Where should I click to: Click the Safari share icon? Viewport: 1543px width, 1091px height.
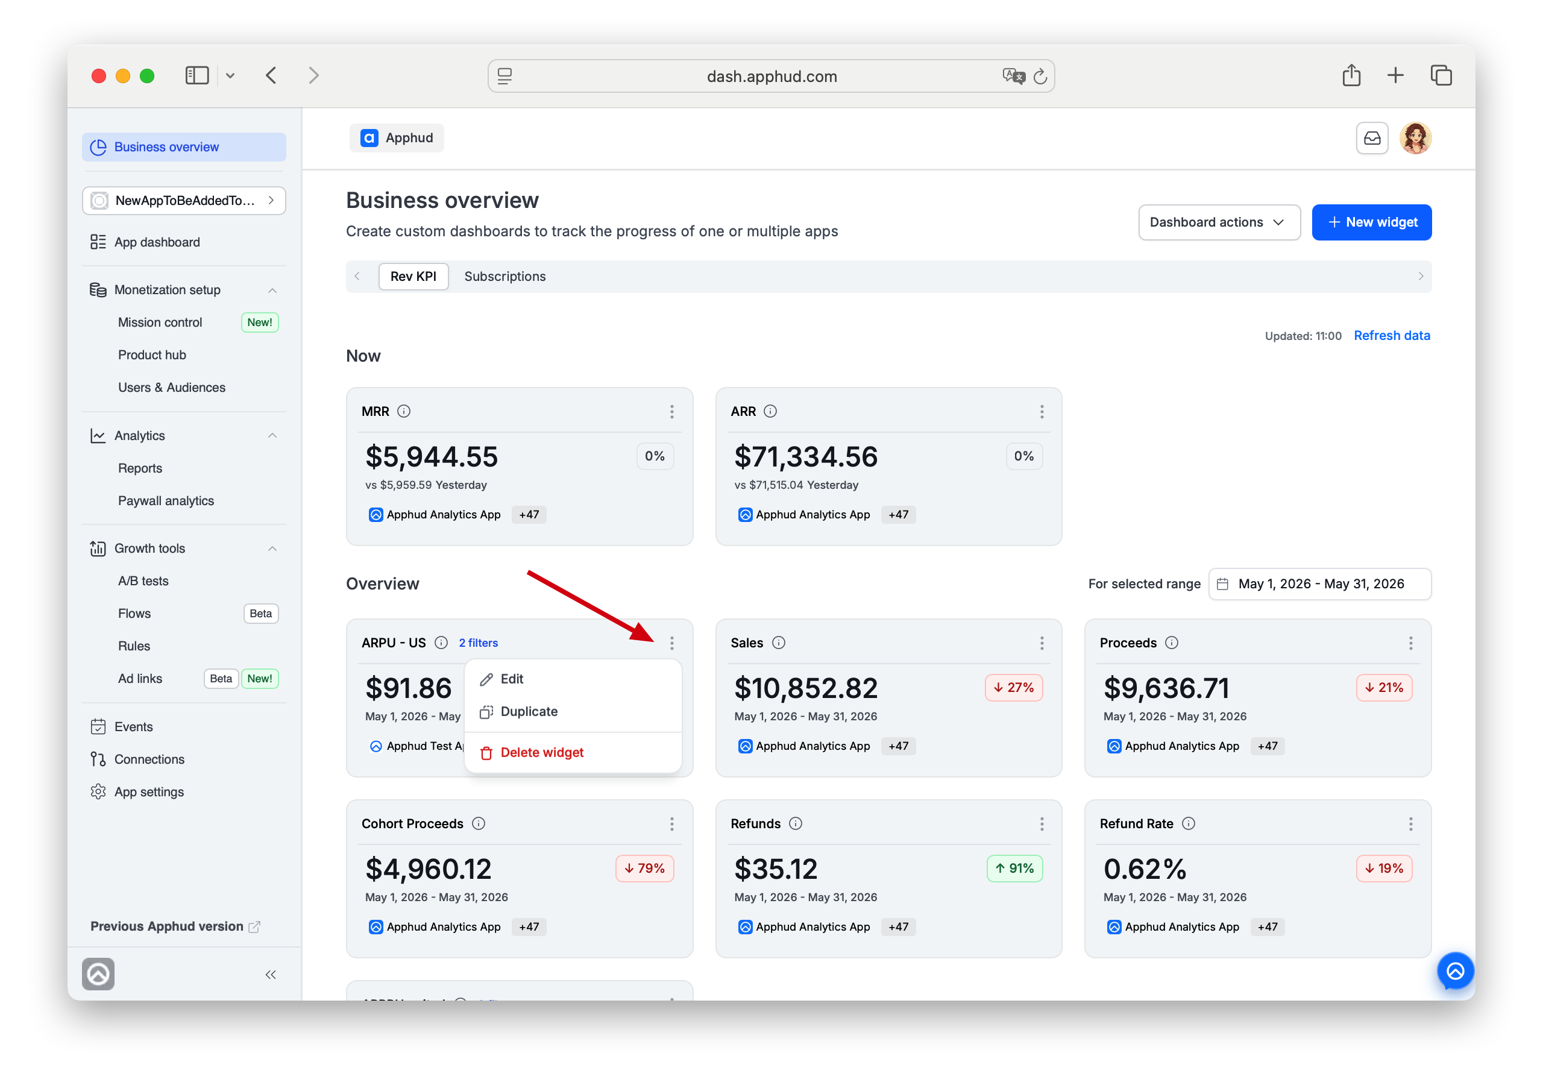(x=1351, y=75)
